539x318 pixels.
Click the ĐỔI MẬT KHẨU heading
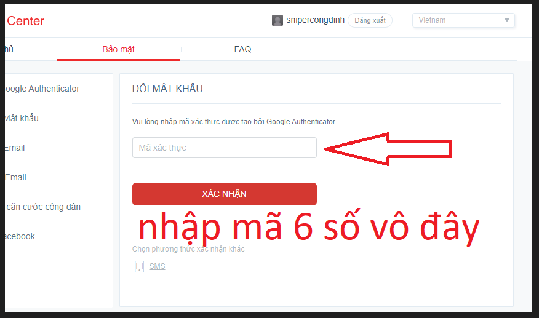(167, 89)
